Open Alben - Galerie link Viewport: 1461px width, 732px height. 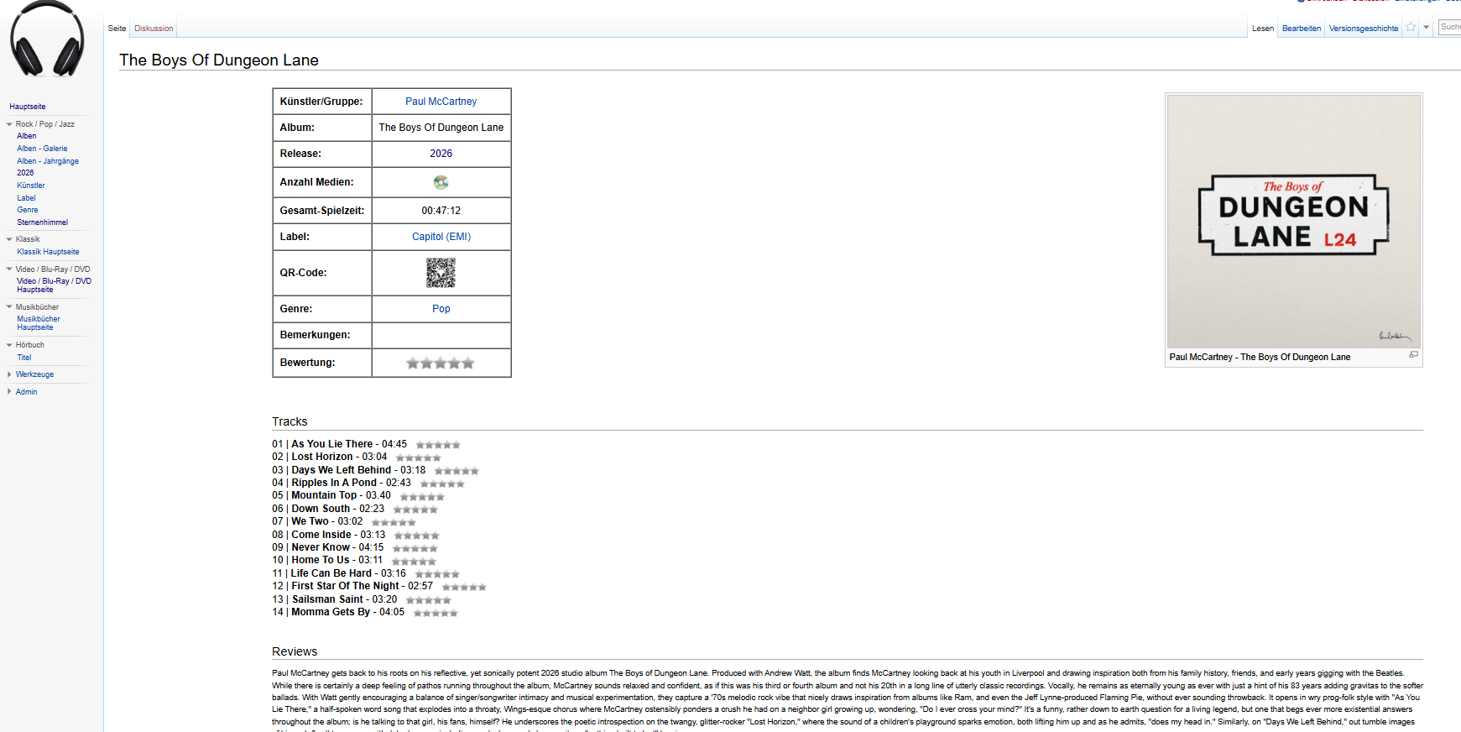[x=42, y=149]
